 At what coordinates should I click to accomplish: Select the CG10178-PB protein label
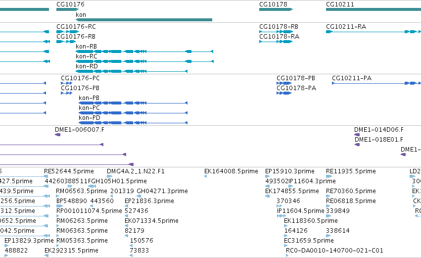pos(296,78)
